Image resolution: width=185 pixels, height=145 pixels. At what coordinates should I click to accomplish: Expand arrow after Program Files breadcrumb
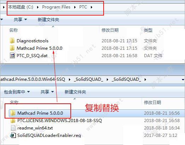click(x=75, y=7)
